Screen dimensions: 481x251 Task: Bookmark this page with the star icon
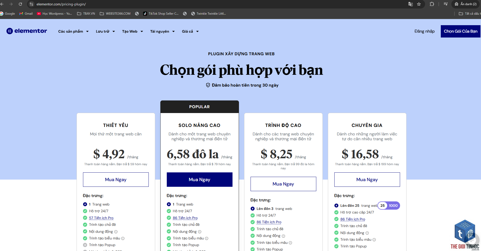(419, 4)
